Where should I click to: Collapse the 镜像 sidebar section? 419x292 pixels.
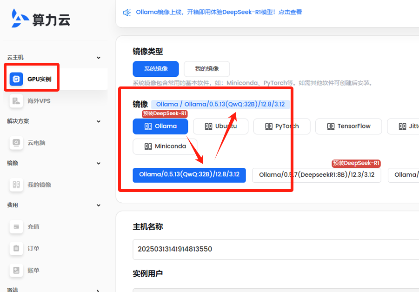(x=98, y=163)
